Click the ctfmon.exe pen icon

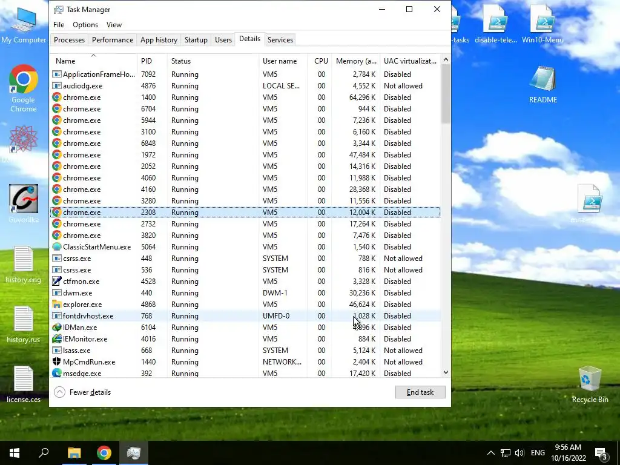coord(57,282)
